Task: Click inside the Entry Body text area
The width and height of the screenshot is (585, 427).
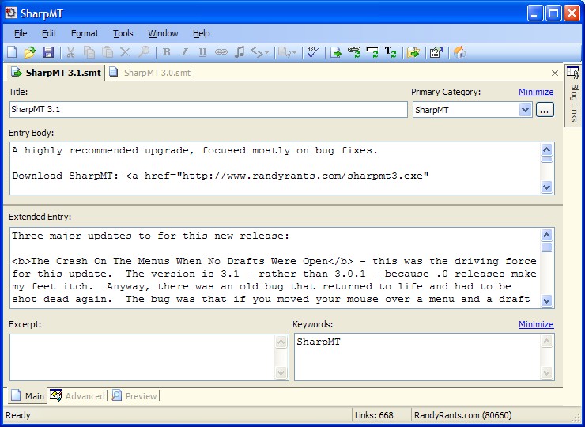Action: click(x=275, y=168)
